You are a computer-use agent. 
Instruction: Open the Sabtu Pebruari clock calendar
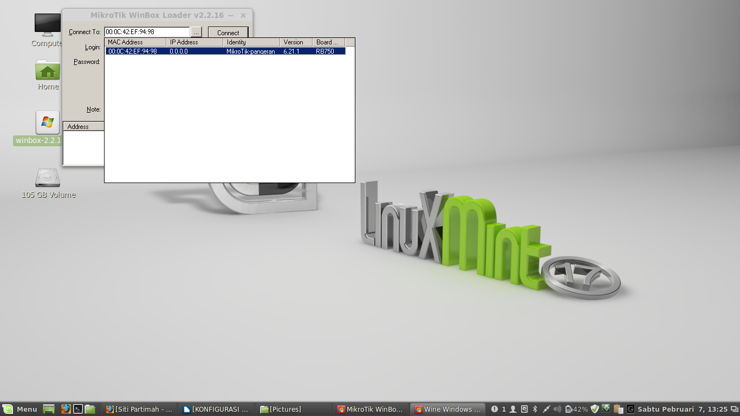click(x=682, y=409)
